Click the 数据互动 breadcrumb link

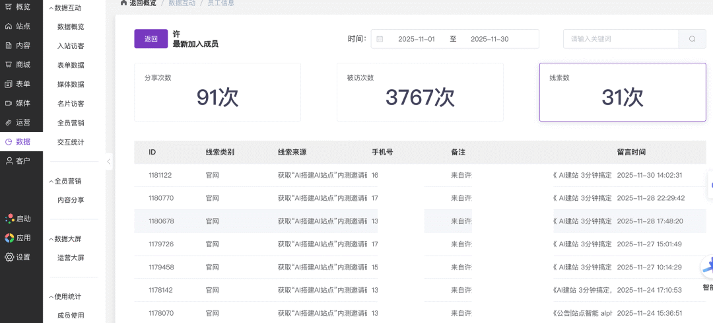click(x=182, y=3)
